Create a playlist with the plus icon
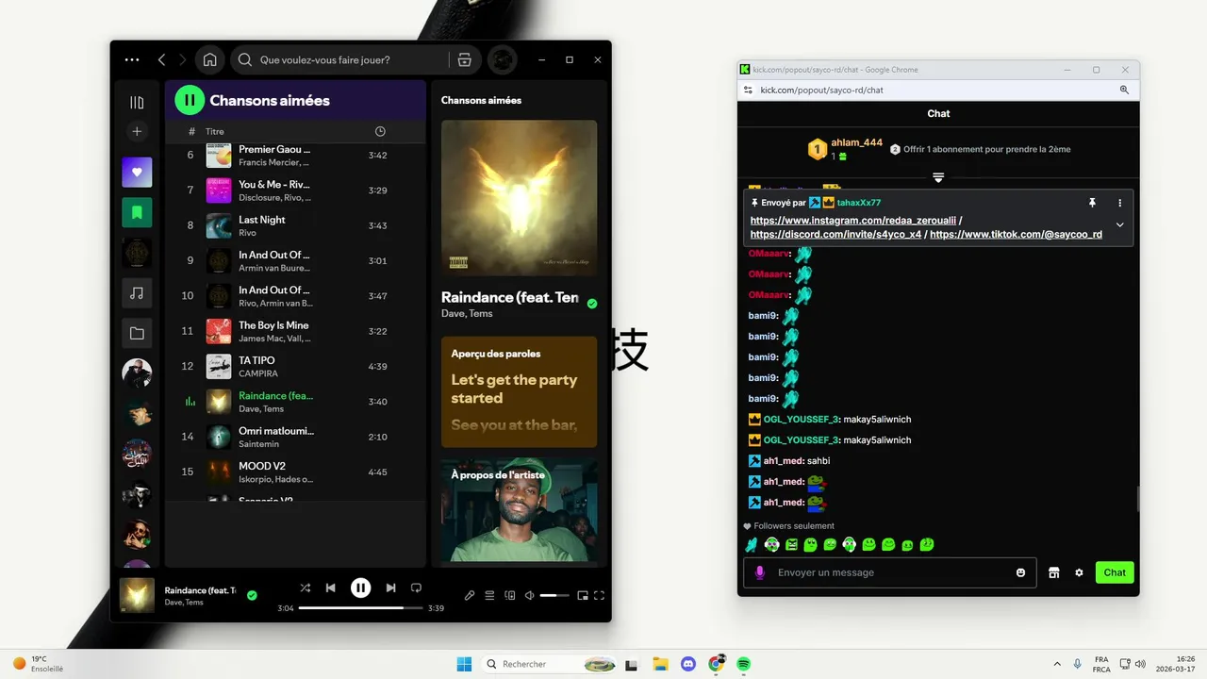 coord(137,131)
